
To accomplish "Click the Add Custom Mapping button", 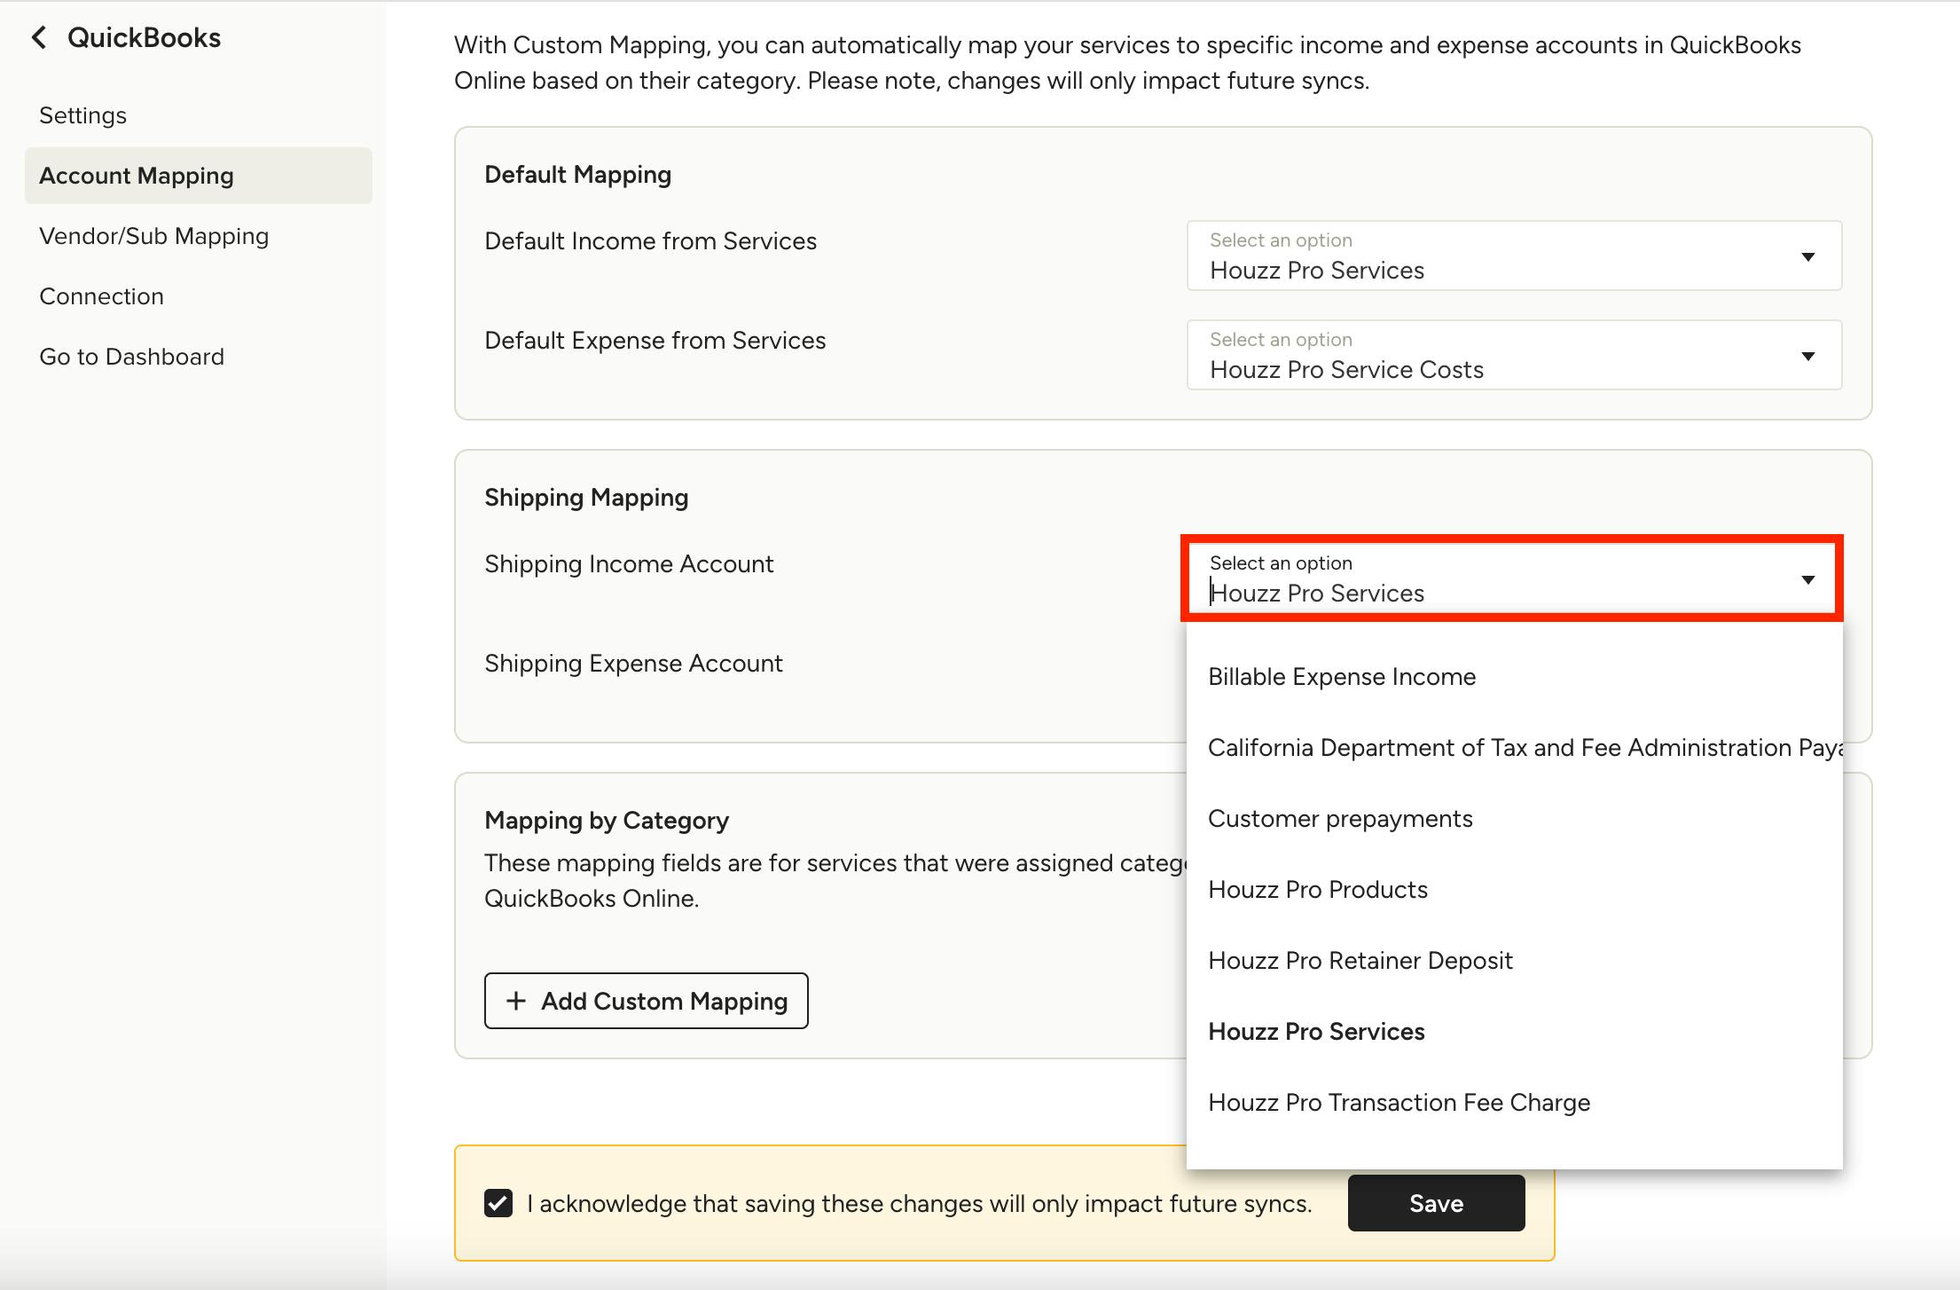I will pyautogui.click(x=646, y=1001).
